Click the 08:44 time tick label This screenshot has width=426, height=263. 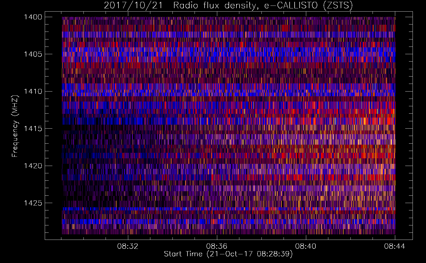[395, 246]
